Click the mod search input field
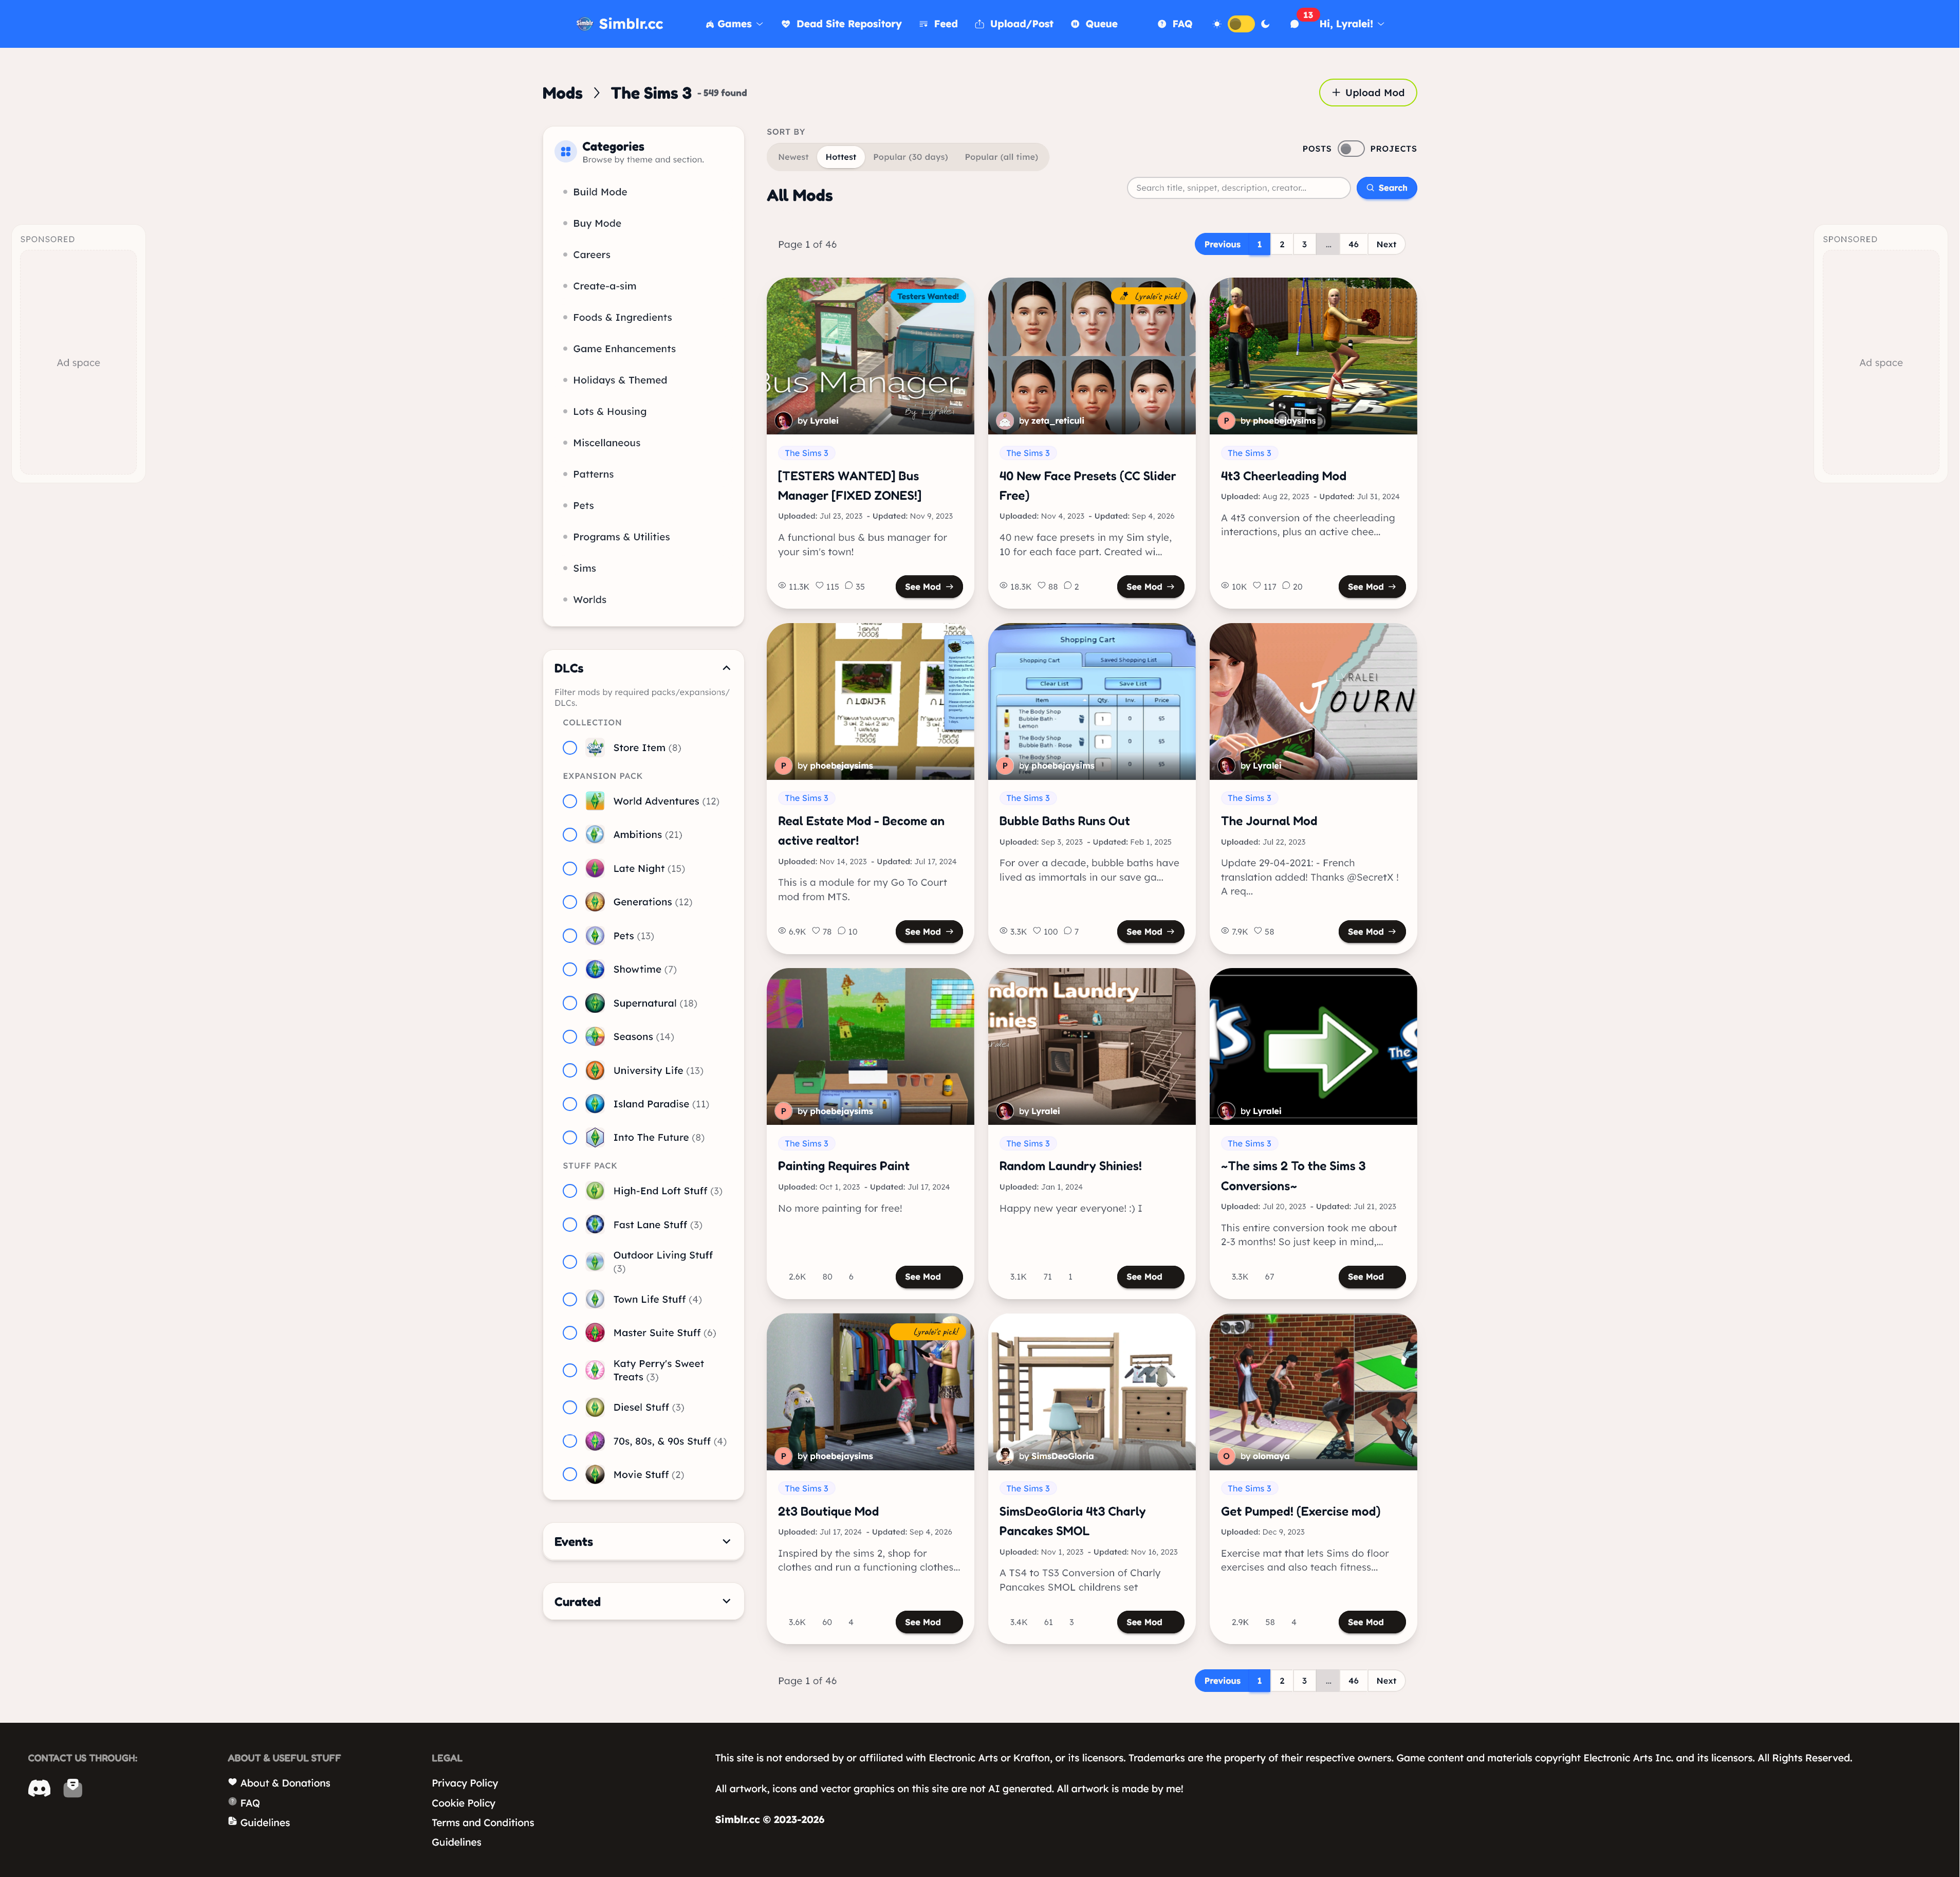The image size is (1960, 1877). pyautogui.click(x=1238, y=188)
